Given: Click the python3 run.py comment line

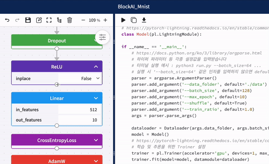Looking at the screenshot, I should tap(196, 66).
